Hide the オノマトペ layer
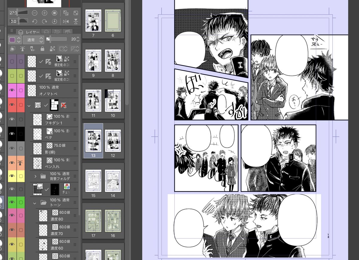The height and width of the screenshot is (260, 359). click(x=12, y=90)
